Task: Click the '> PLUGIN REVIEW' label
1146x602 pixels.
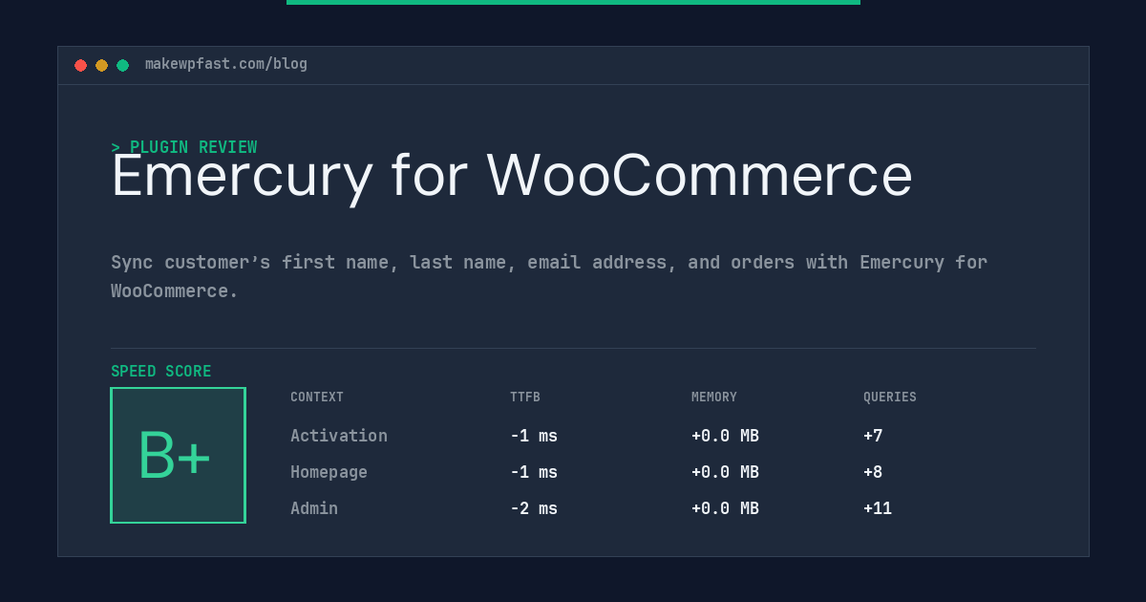Action: (x=184, y=147)
